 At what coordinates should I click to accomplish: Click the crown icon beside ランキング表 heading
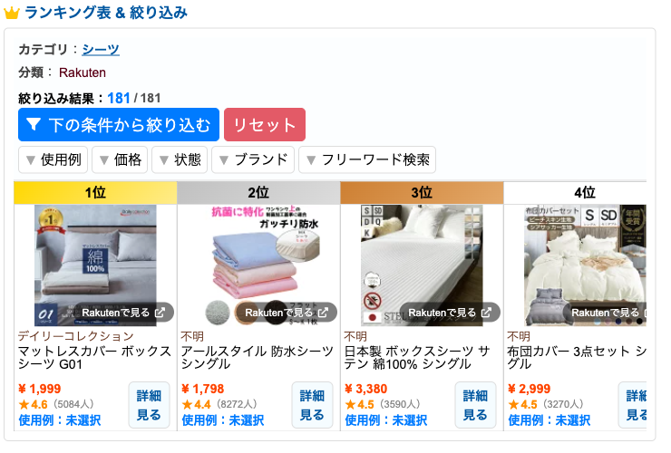point(12,13)
